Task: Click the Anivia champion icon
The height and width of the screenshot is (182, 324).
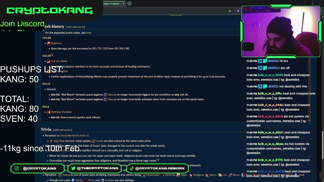Action: (73, 180)
